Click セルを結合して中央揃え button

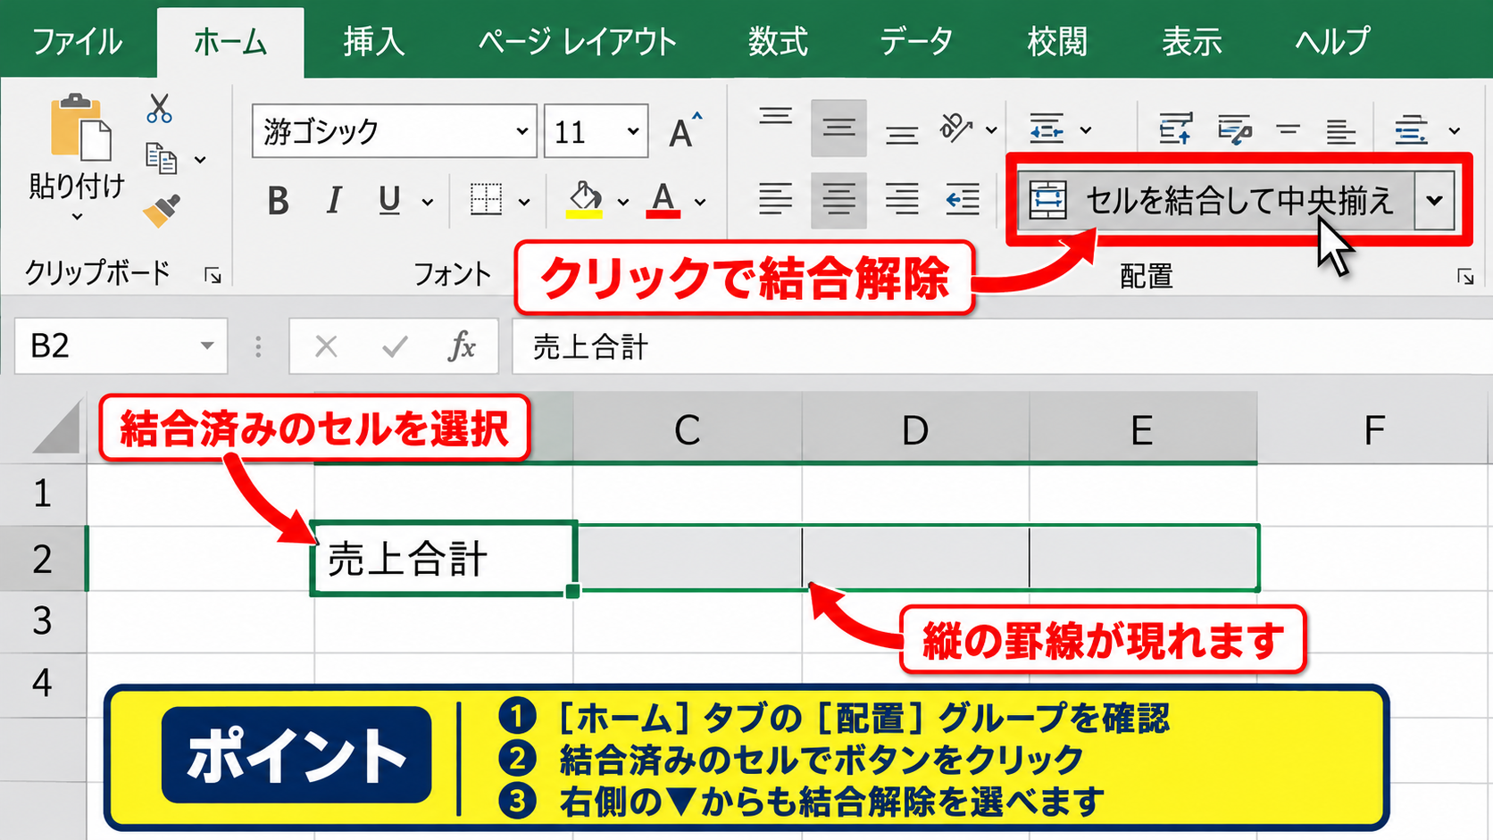[1215, 201]
